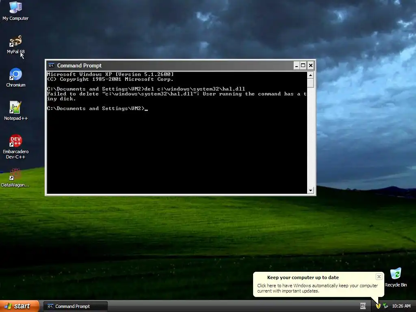Image resolution: width=416 pixels, height=312 pixels.
Task: Select the Notepad++ desktop shortcut
Action: click(x=16, y=111)
